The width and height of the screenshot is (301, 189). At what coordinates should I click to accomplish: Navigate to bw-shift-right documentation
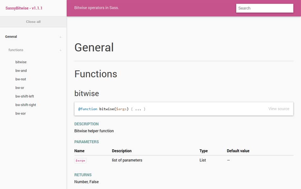tap(25, 105)
